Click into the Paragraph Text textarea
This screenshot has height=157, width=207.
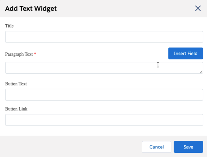click(x=100, y=68)
